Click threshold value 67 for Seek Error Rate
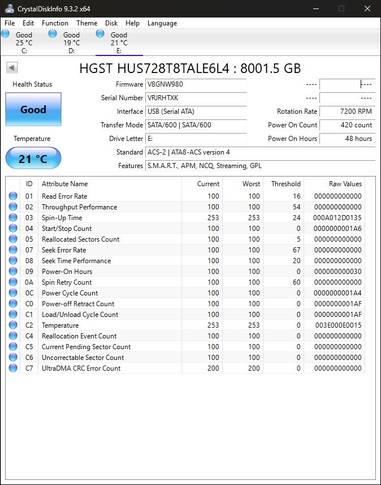The width and height of the screenshot is (381, 485). click(x=297, y=250)
